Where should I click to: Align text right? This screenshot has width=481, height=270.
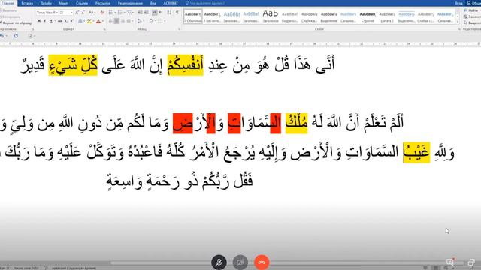click(123, 21)
